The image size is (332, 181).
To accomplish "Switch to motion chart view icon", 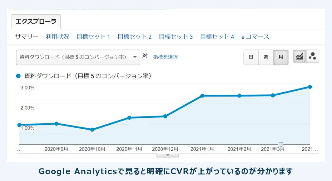I will [x=312, y=57].
